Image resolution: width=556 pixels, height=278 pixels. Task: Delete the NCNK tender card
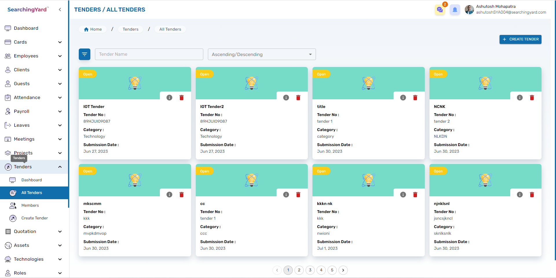tap(532, 98)
